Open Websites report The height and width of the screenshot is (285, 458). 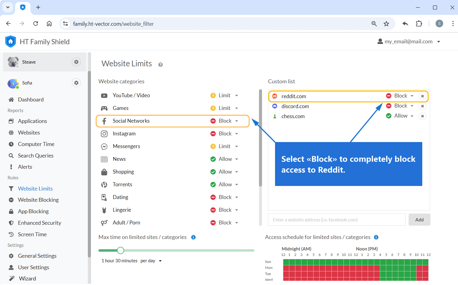pyautogui.click(x=29, y=133)
